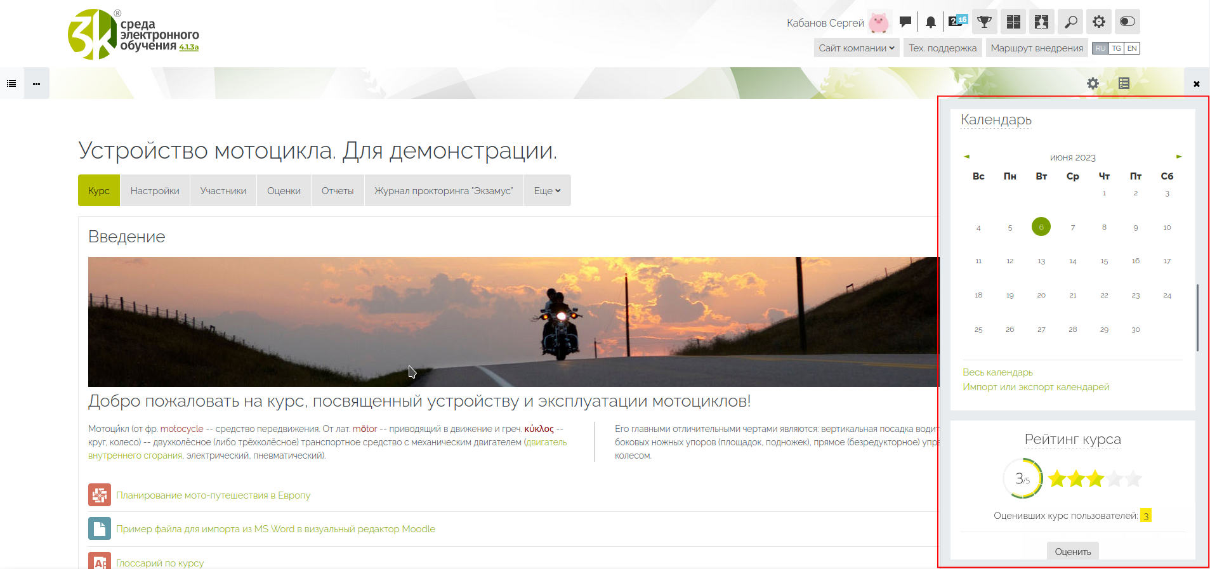This screenshot has height=569, width=1210.
Task: Click the user name Кабанов Сергей
Action: [825, 23]
